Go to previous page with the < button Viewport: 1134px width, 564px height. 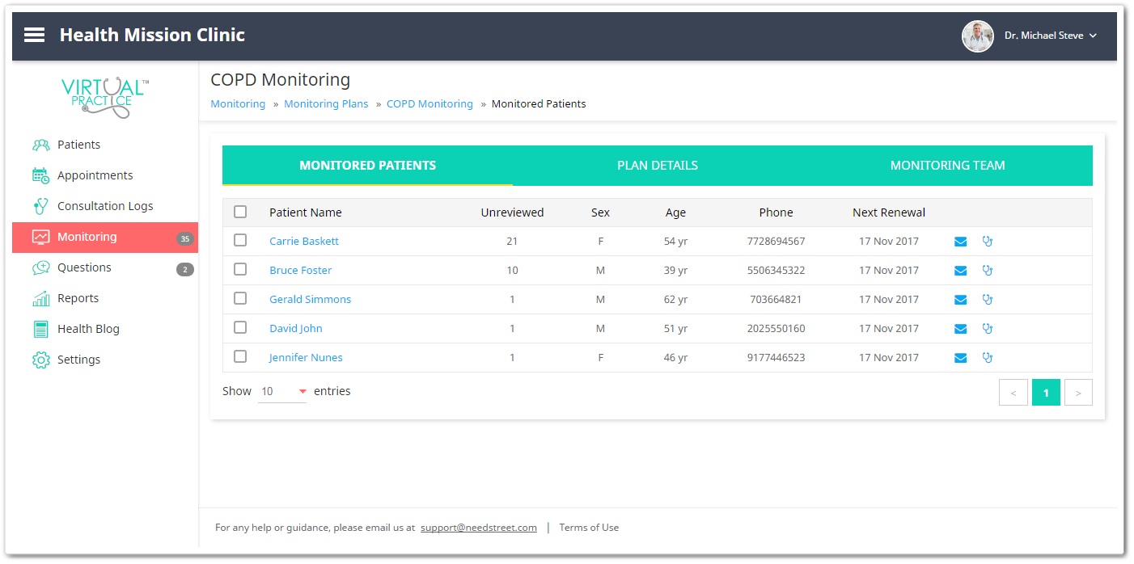1013,393
